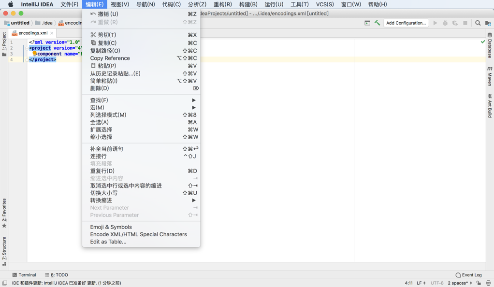Image resolution: width=494 pixels, height=287 pixels.
Task: Click UTF-8 encoding in status bar
Action: coord(437,283)
